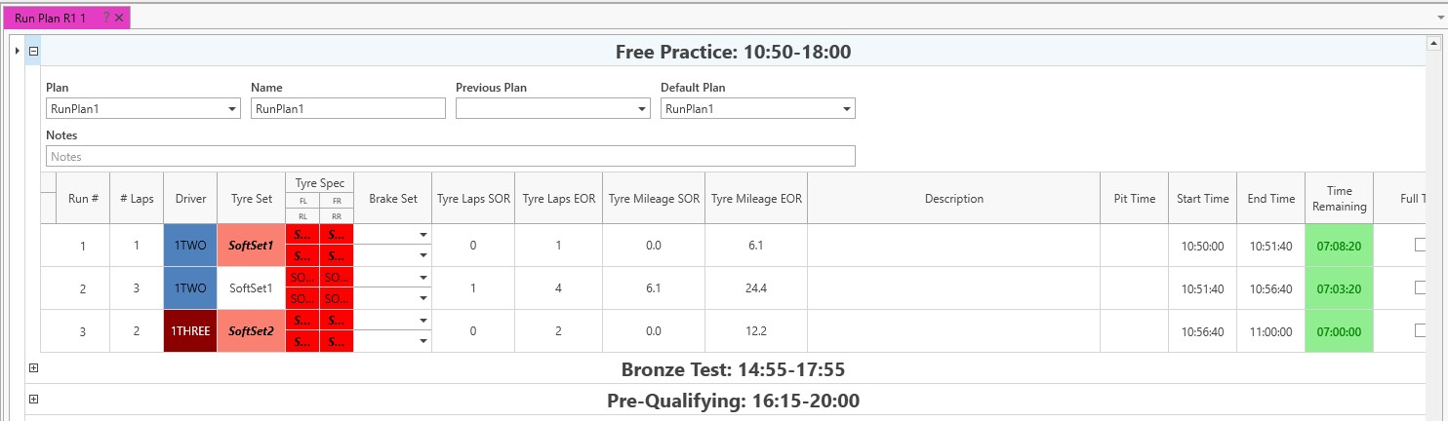1448x421 pixels.
Task: Tick the Full checkbox for run 1
Action: pos(1422,246)
